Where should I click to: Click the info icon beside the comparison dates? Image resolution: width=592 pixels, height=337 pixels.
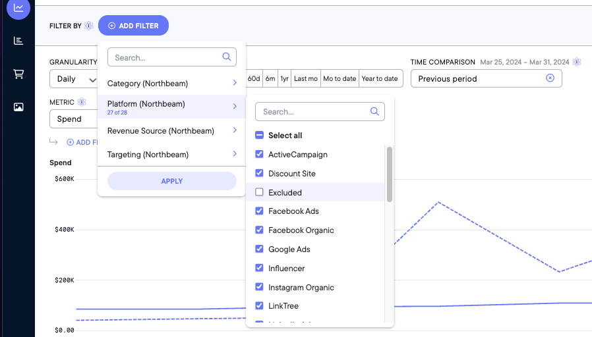pyautogui.click(x=577, y=62)
